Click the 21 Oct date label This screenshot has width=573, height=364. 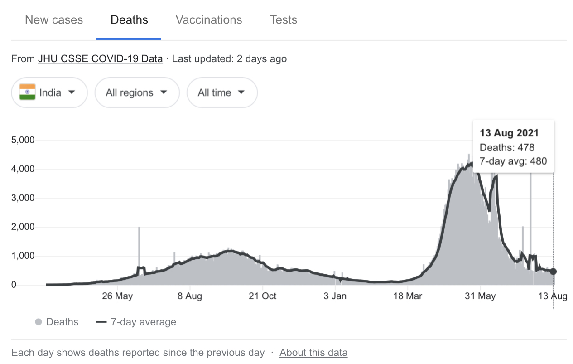point(263,296)
